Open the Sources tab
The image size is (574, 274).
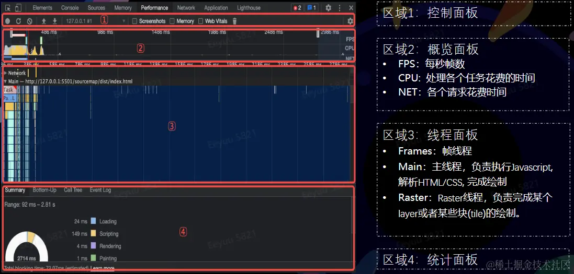tap(97, 8)
